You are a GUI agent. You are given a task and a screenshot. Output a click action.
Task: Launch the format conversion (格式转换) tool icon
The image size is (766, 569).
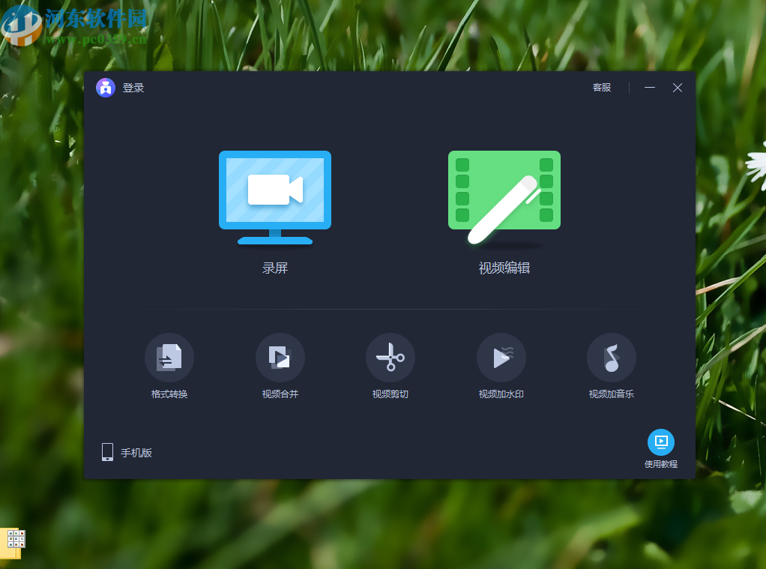point(169,358)
